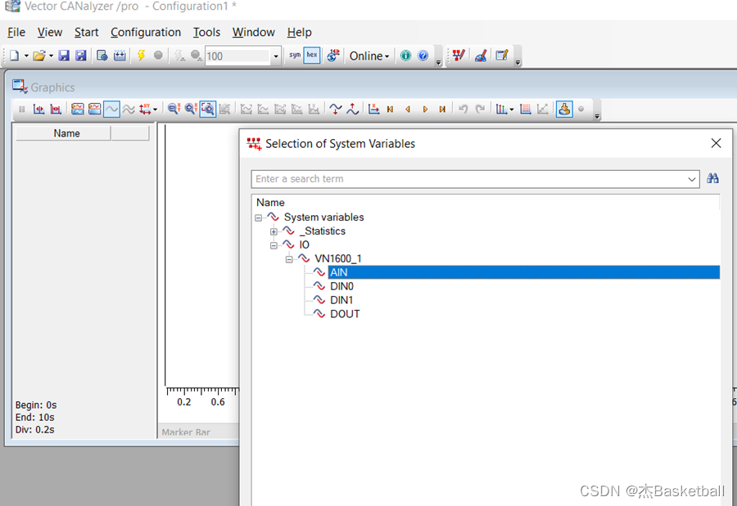Click the green info icon

tap(405, 56)
